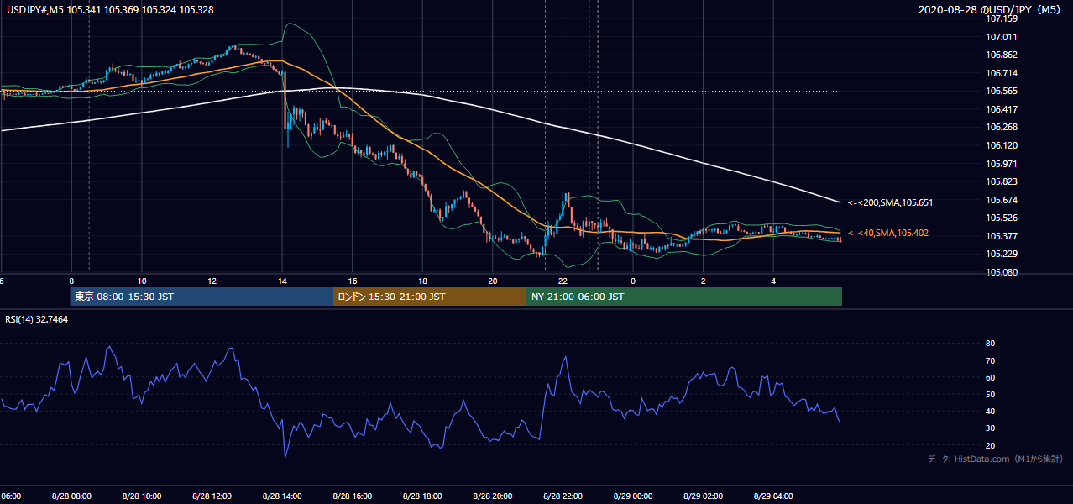Screen dimensions: 1073x504
Task: Click the 40 SMA 105.402 label
Action: tap(888, 233)
